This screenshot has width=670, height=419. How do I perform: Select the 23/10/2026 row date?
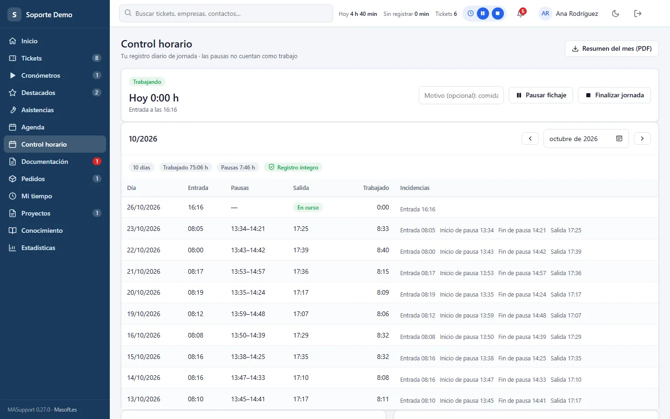click(x=144, y=229)
